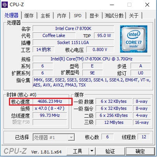Open the 内存 tab
157x157 pixels.
coord(62,16)
